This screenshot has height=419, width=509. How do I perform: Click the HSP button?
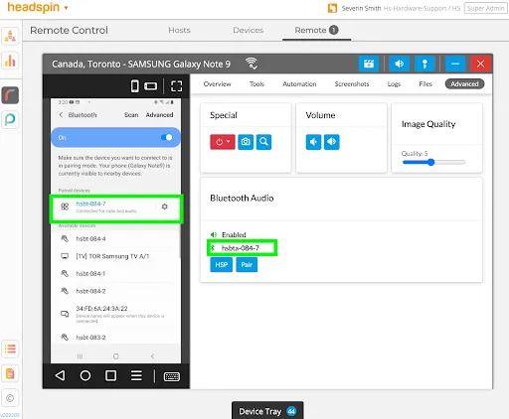(222, 265)
